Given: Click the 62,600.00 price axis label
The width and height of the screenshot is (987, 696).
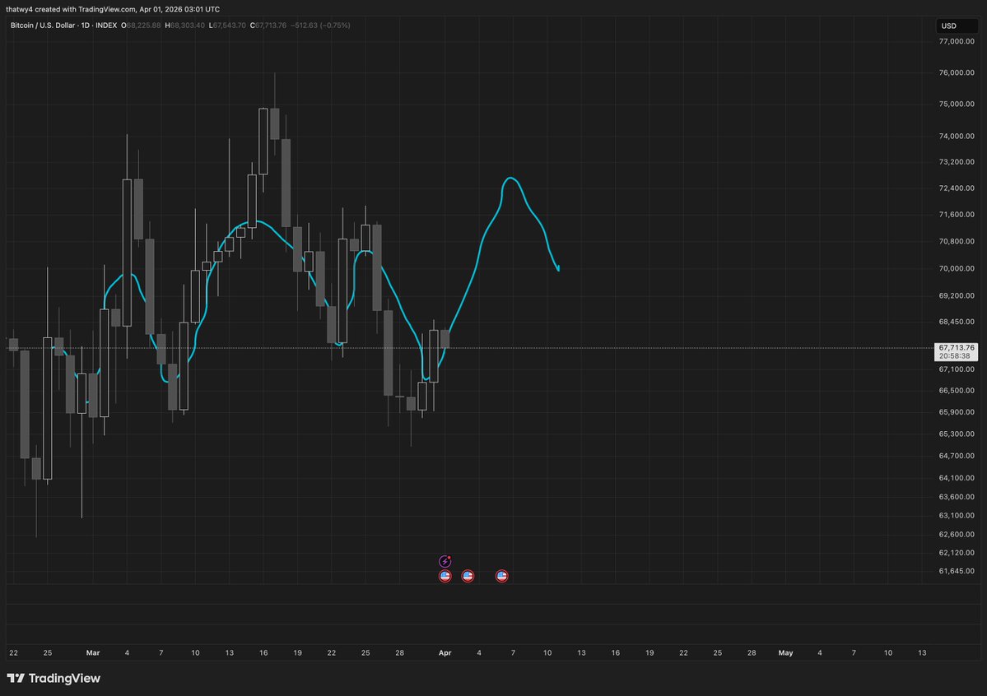Looking at the screenshot, I should [957, 534].
